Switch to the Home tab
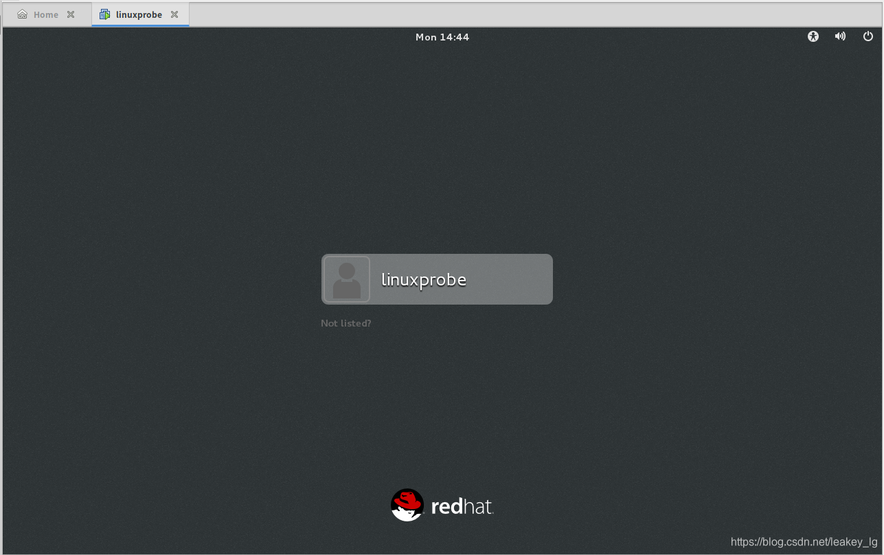 (x=47, y=14)
